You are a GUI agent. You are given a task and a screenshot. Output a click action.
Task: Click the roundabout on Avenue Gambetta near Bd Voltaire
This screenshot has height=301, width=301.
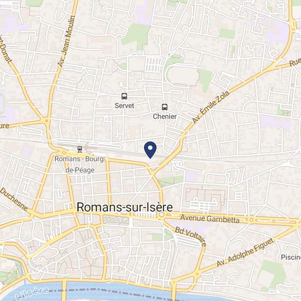point(161,215)
